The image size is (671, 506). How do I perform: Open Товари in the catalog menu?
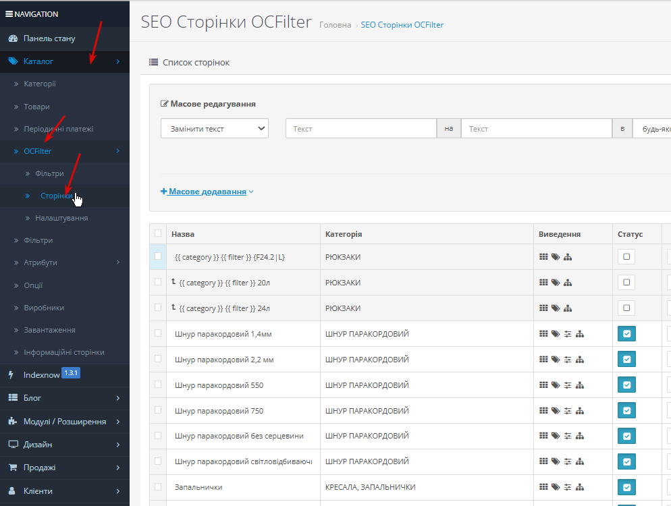[36, 107]
